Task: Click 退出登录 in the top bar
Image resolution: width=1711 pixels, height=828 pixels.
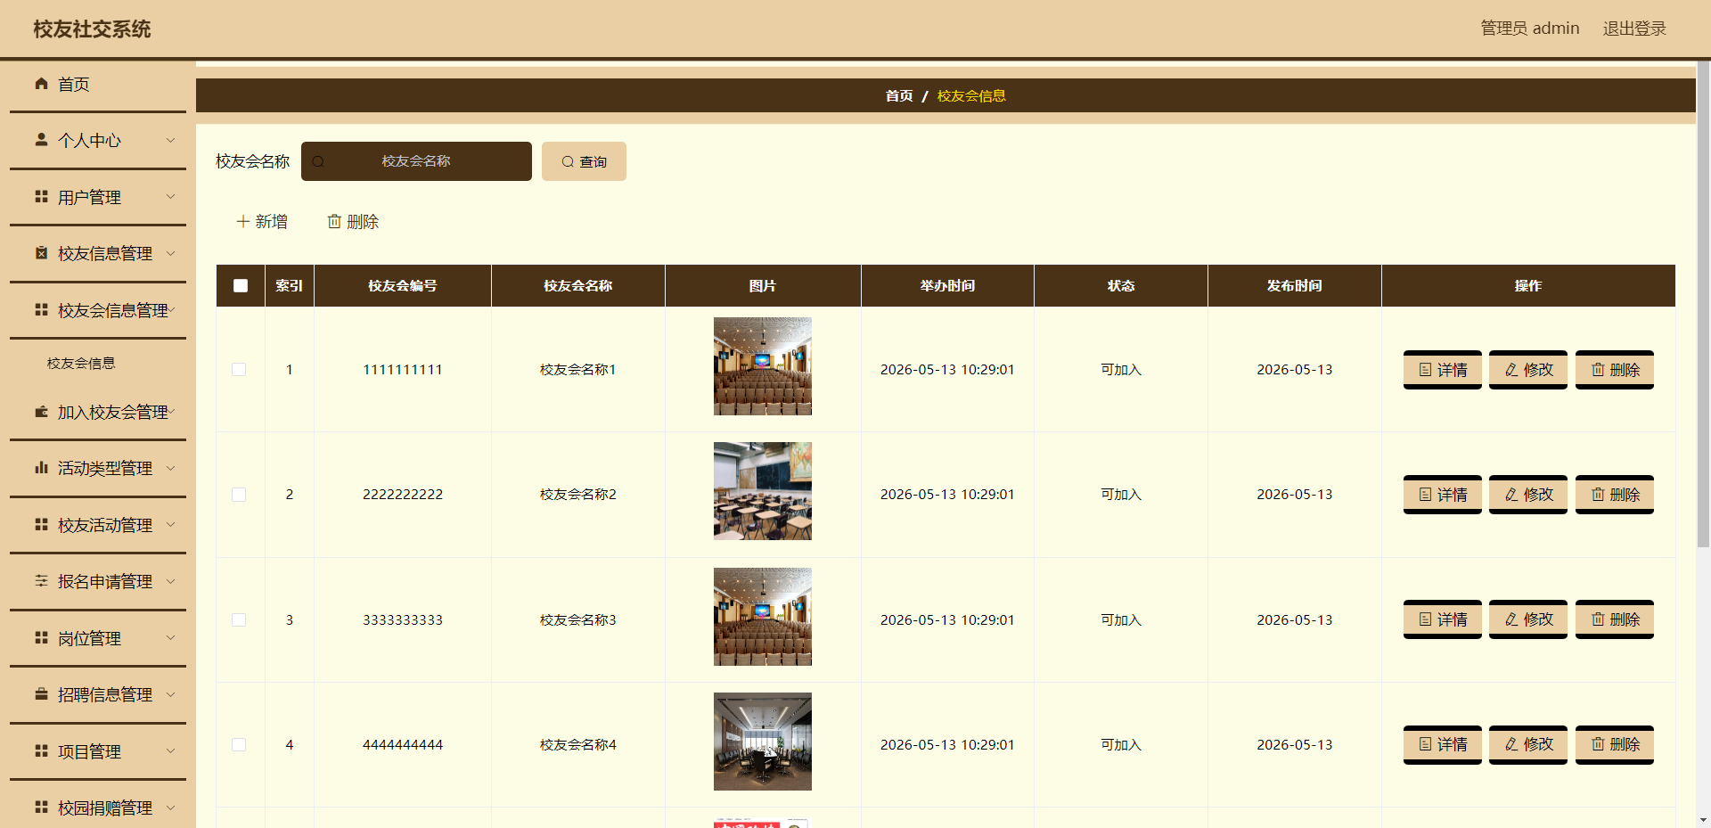Action: tap(1634, 29)
